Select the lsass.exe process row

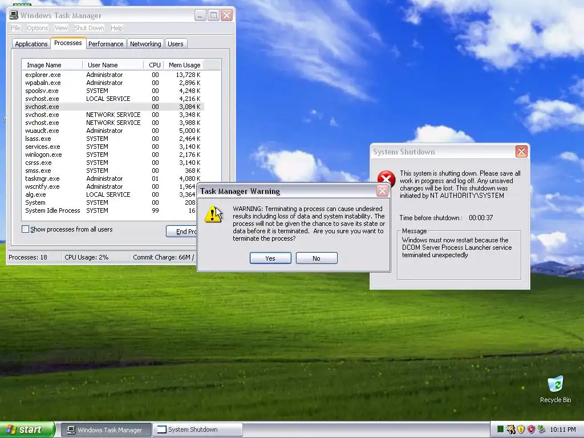pos(113,139)
